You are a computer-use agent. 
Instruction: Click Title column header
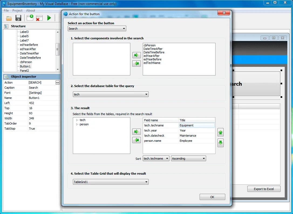(x=197, y=120)
